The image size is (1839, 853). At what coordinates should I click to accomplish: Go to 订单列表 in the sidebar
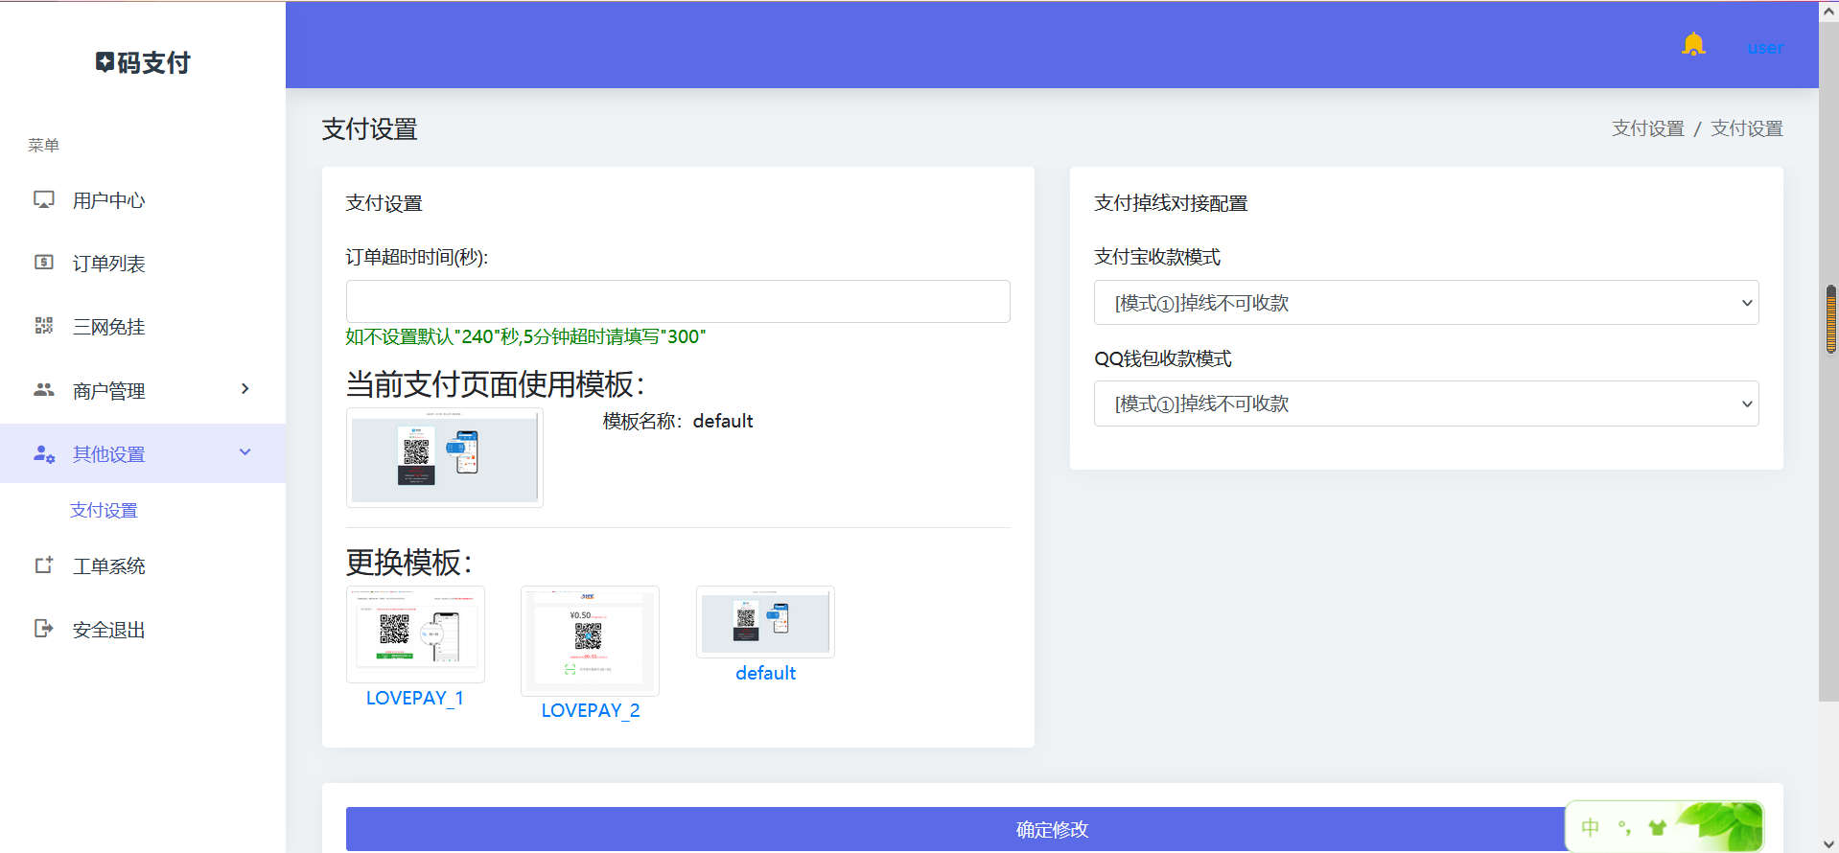click(x=108, y=264)
